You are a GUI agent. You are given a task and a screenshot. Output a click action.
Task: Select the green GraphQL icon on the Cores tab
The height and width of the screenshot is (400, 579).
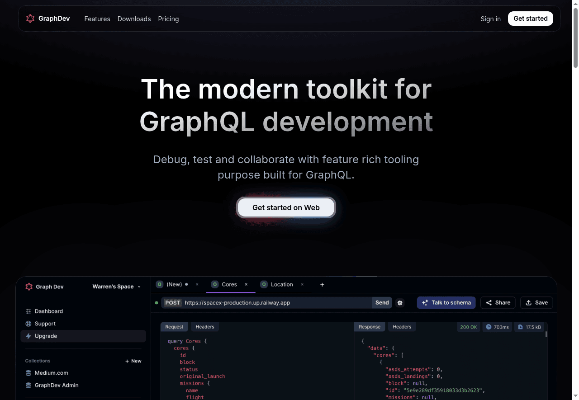214,284
